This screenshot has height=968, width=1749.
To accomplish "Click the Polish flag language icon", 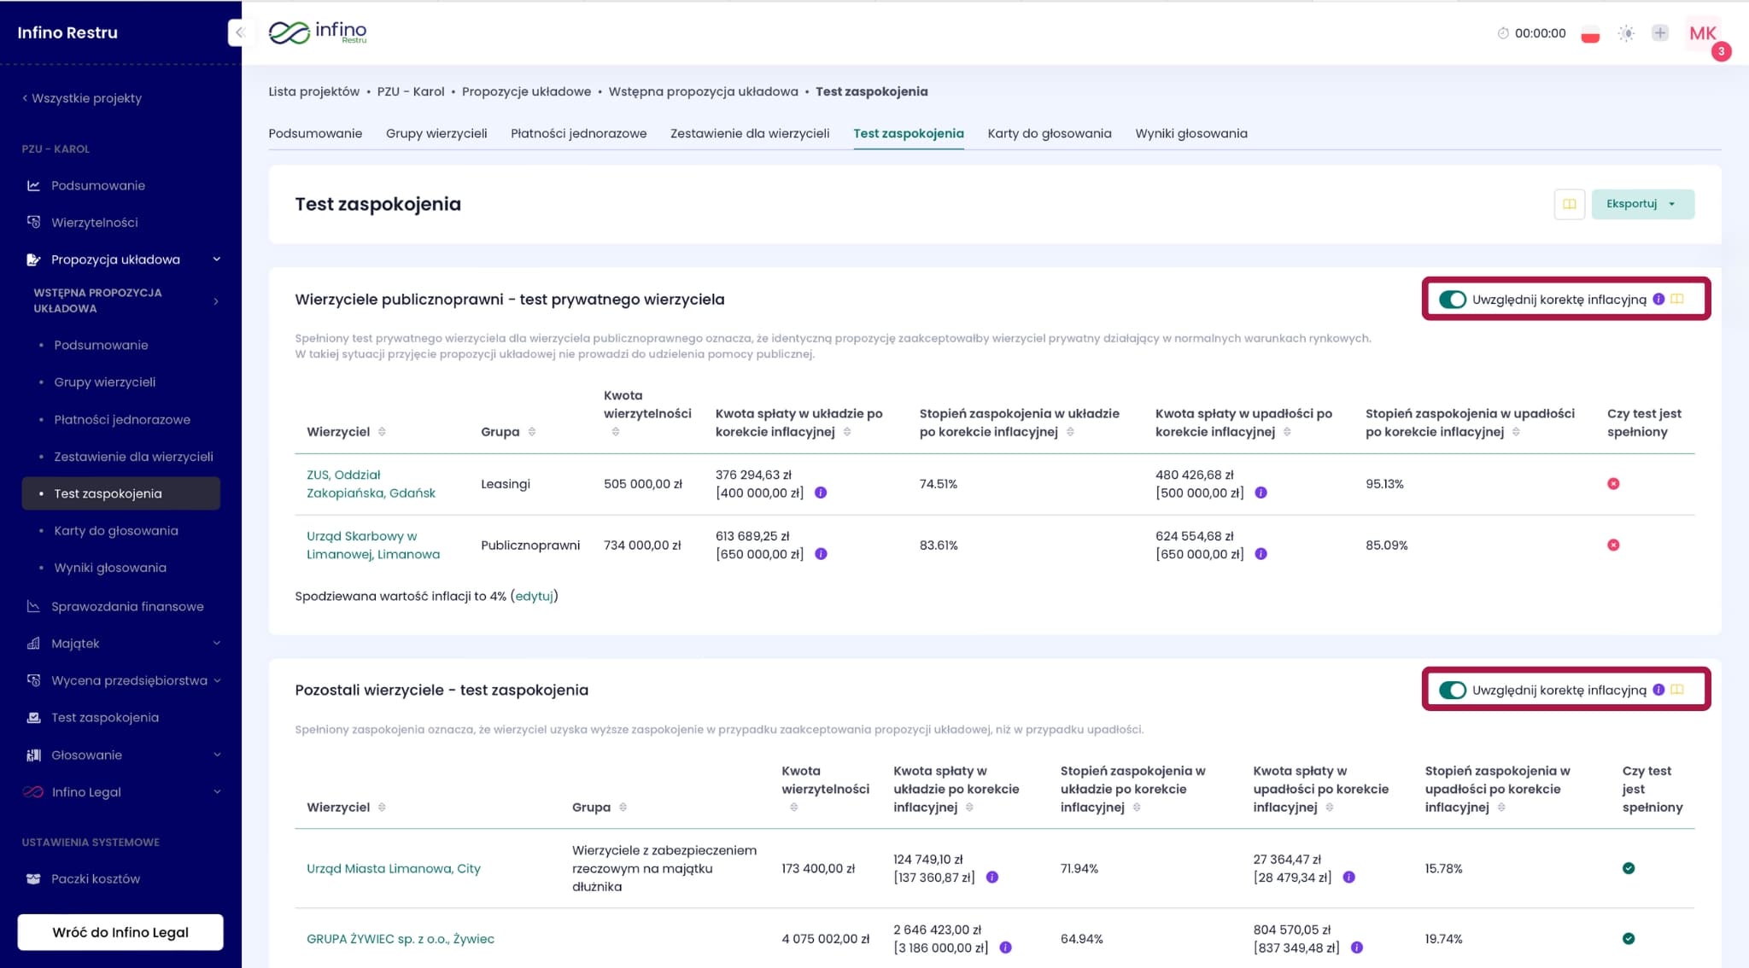I will (1589, 34).
